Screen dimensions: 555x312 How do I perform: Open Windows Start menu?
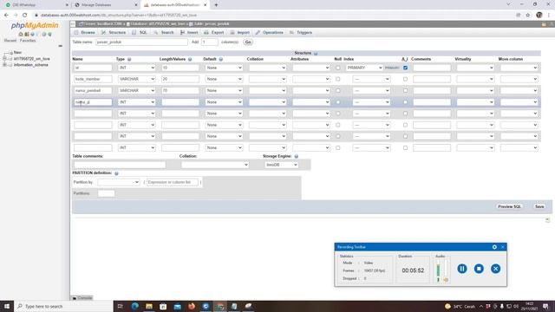7,306
